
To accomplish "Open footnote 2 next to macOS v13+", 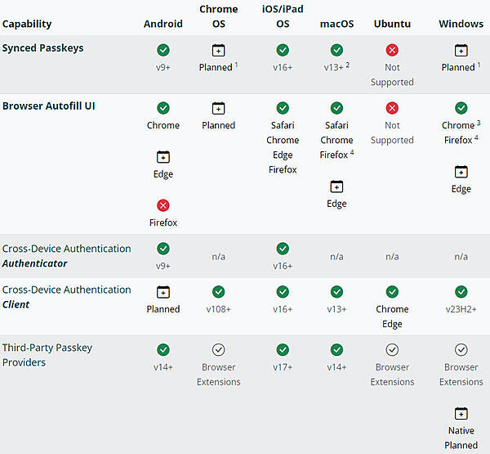I will click(x=347, y=64).
